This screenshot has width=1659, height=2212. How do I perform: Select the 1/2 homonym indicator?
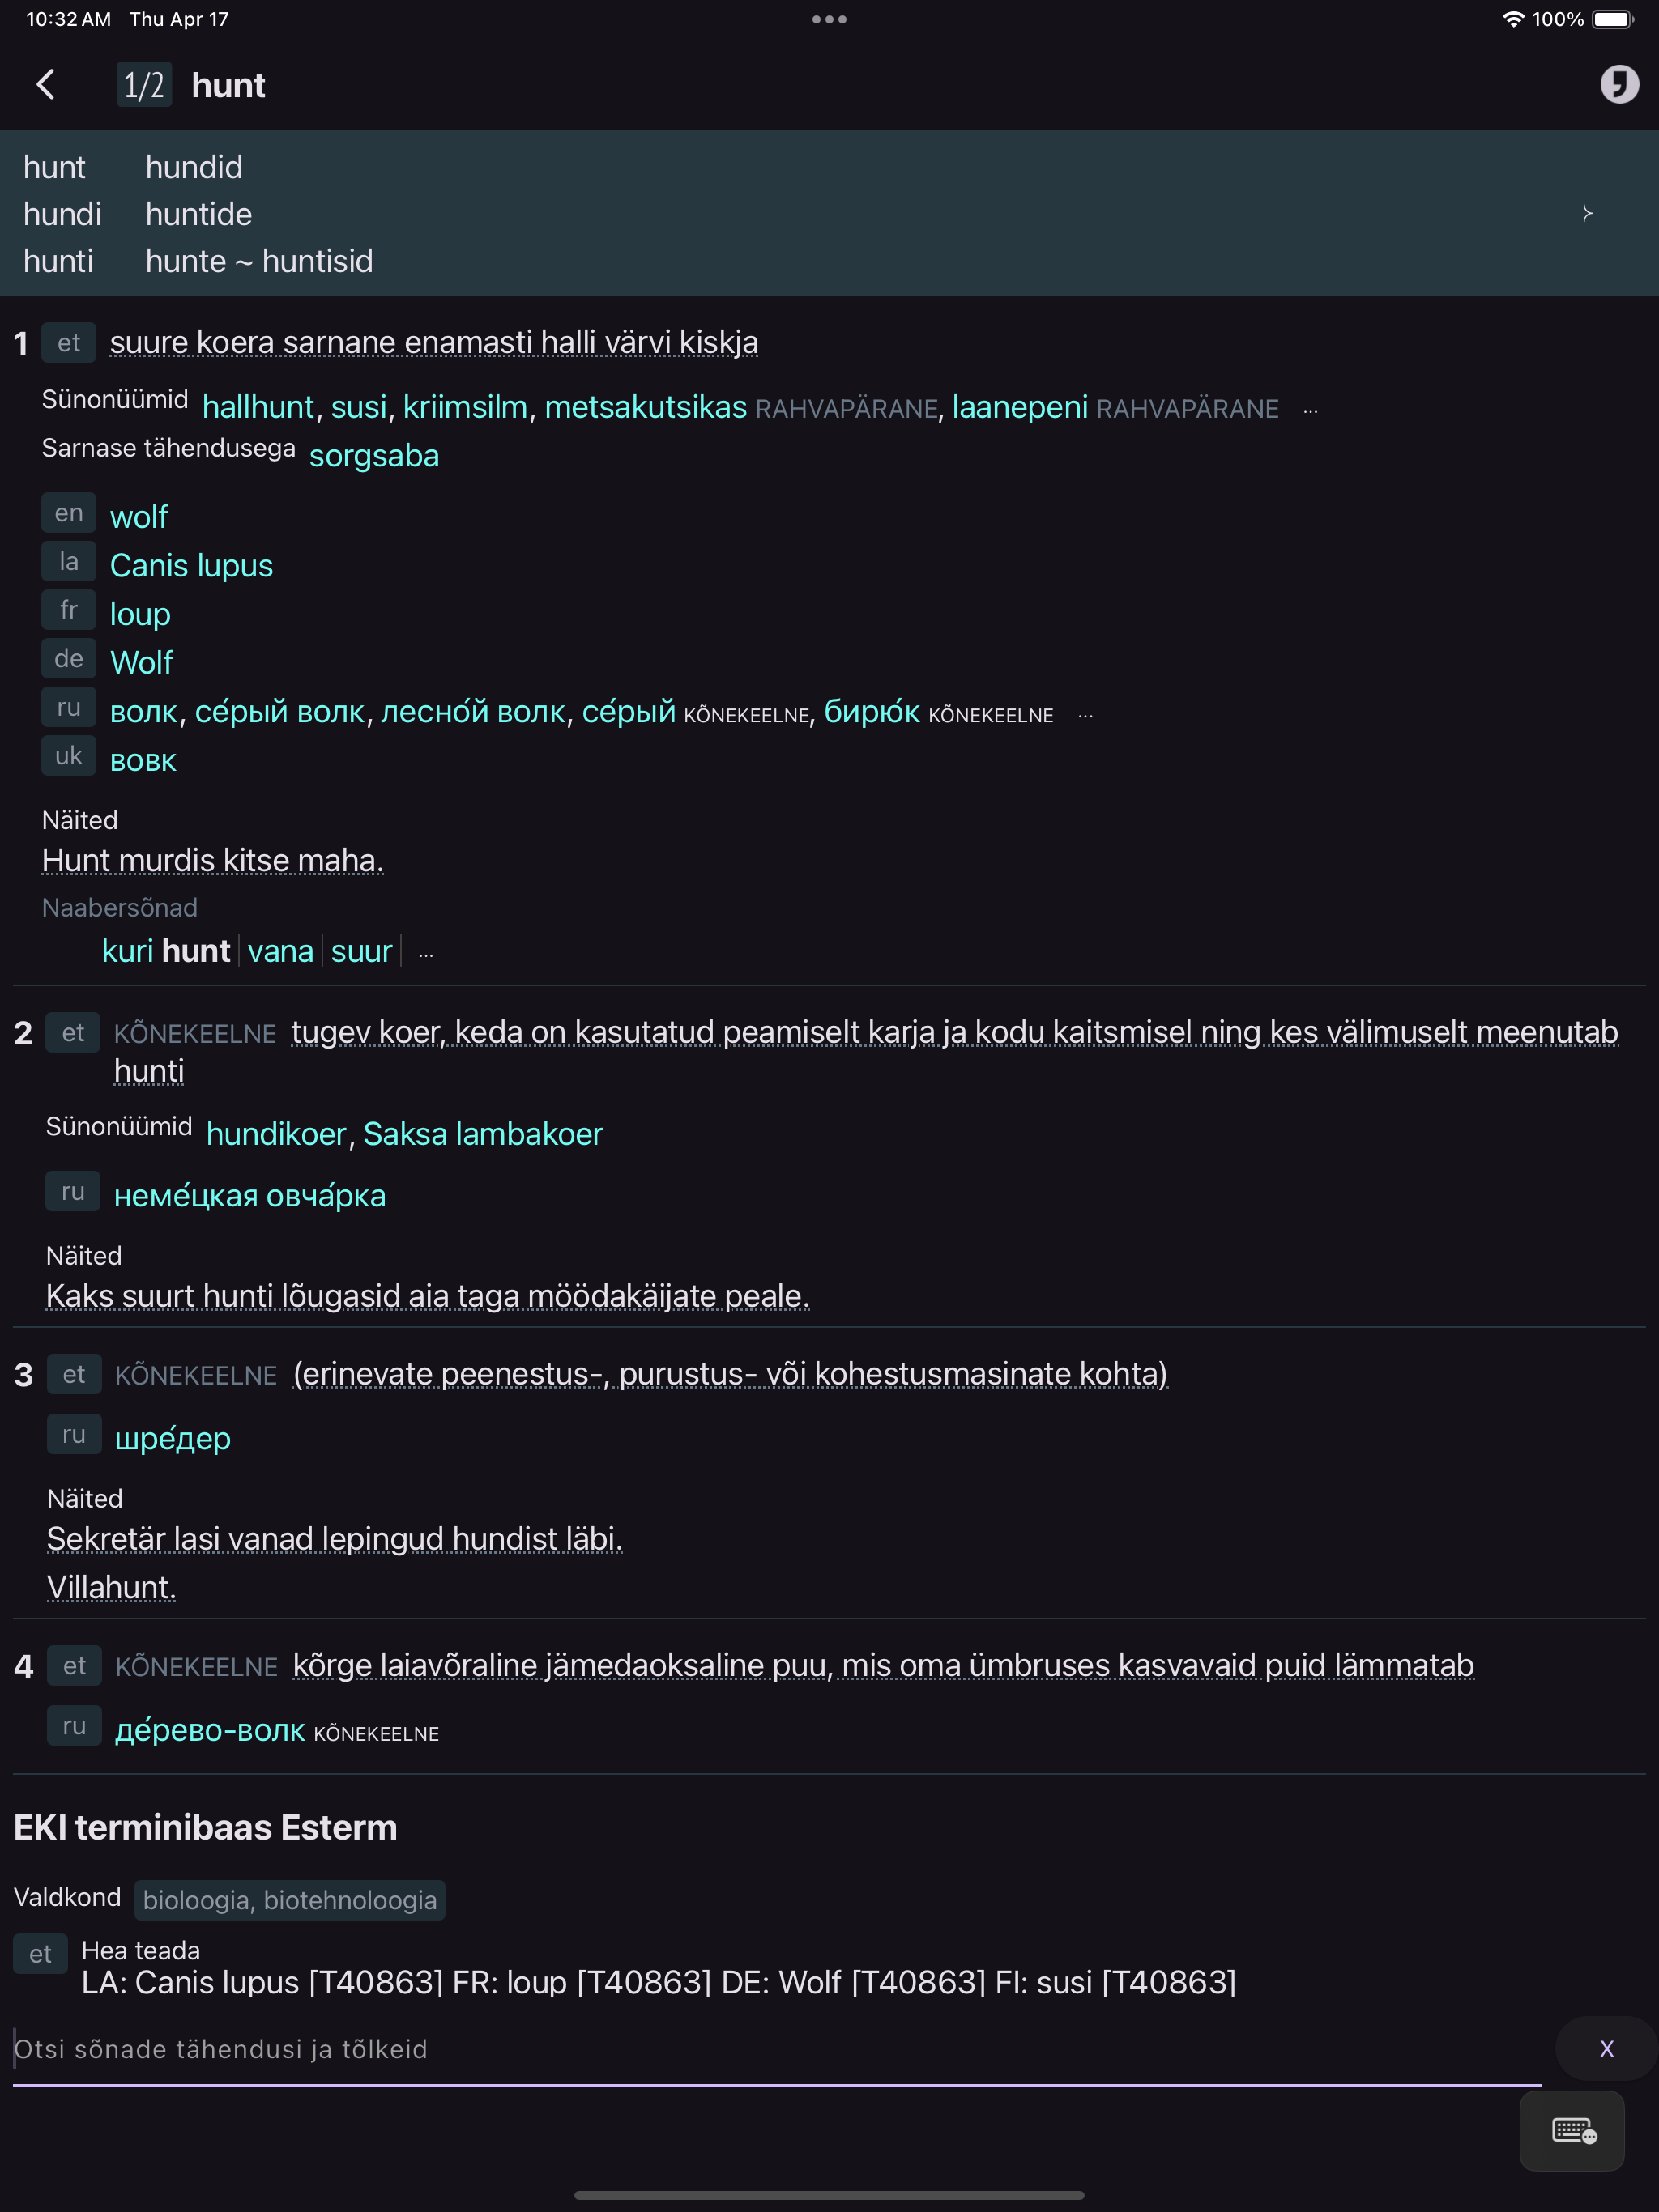point(144,85)
